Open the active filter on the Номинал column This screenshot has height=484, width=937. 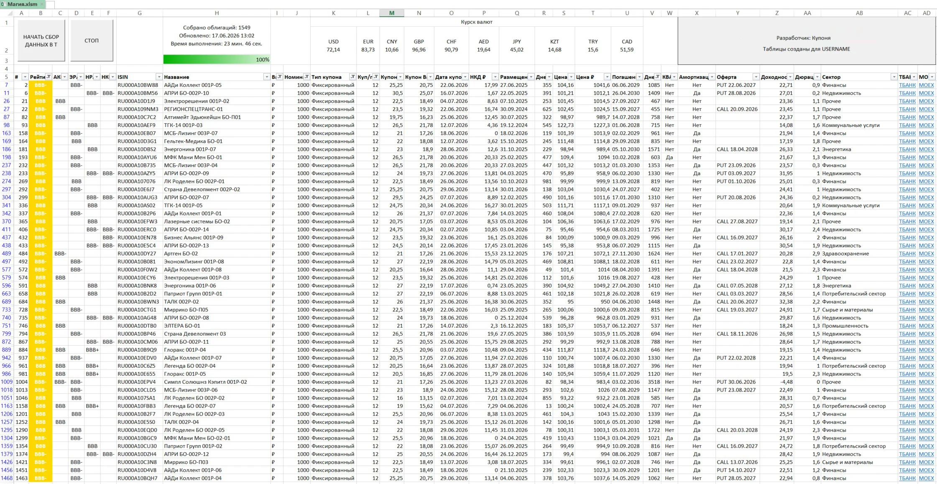pyautogui.click(x=307, y=77)
